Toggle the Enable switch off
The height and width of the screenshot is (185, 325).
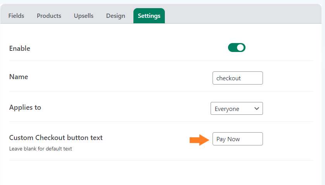point(237,48)
